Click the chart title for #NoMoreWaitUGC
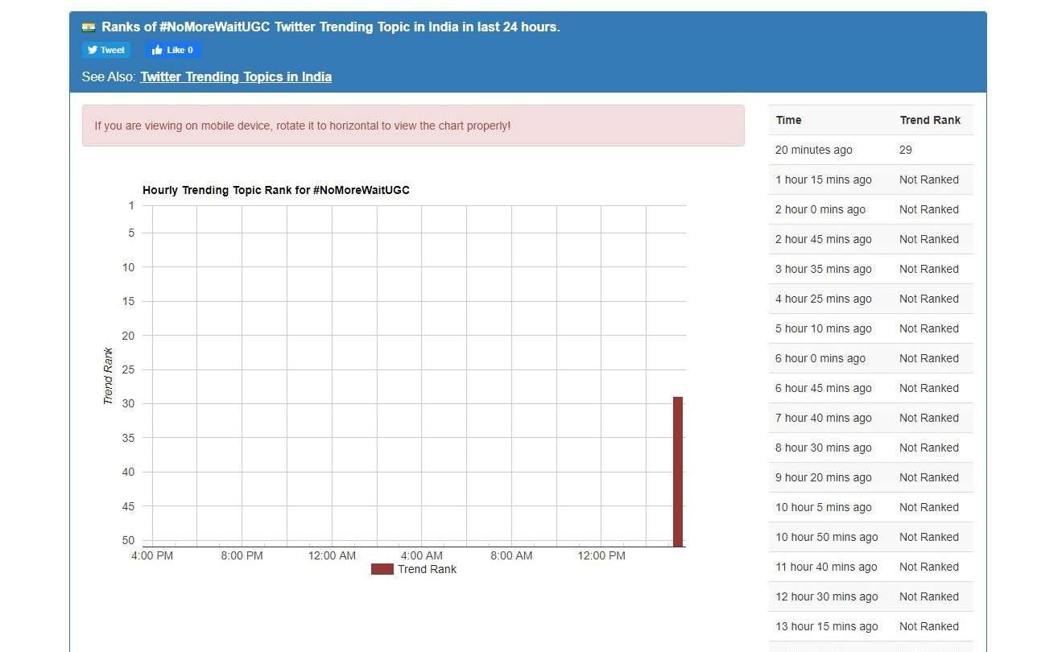The image size is (1062, 652). 276,190
